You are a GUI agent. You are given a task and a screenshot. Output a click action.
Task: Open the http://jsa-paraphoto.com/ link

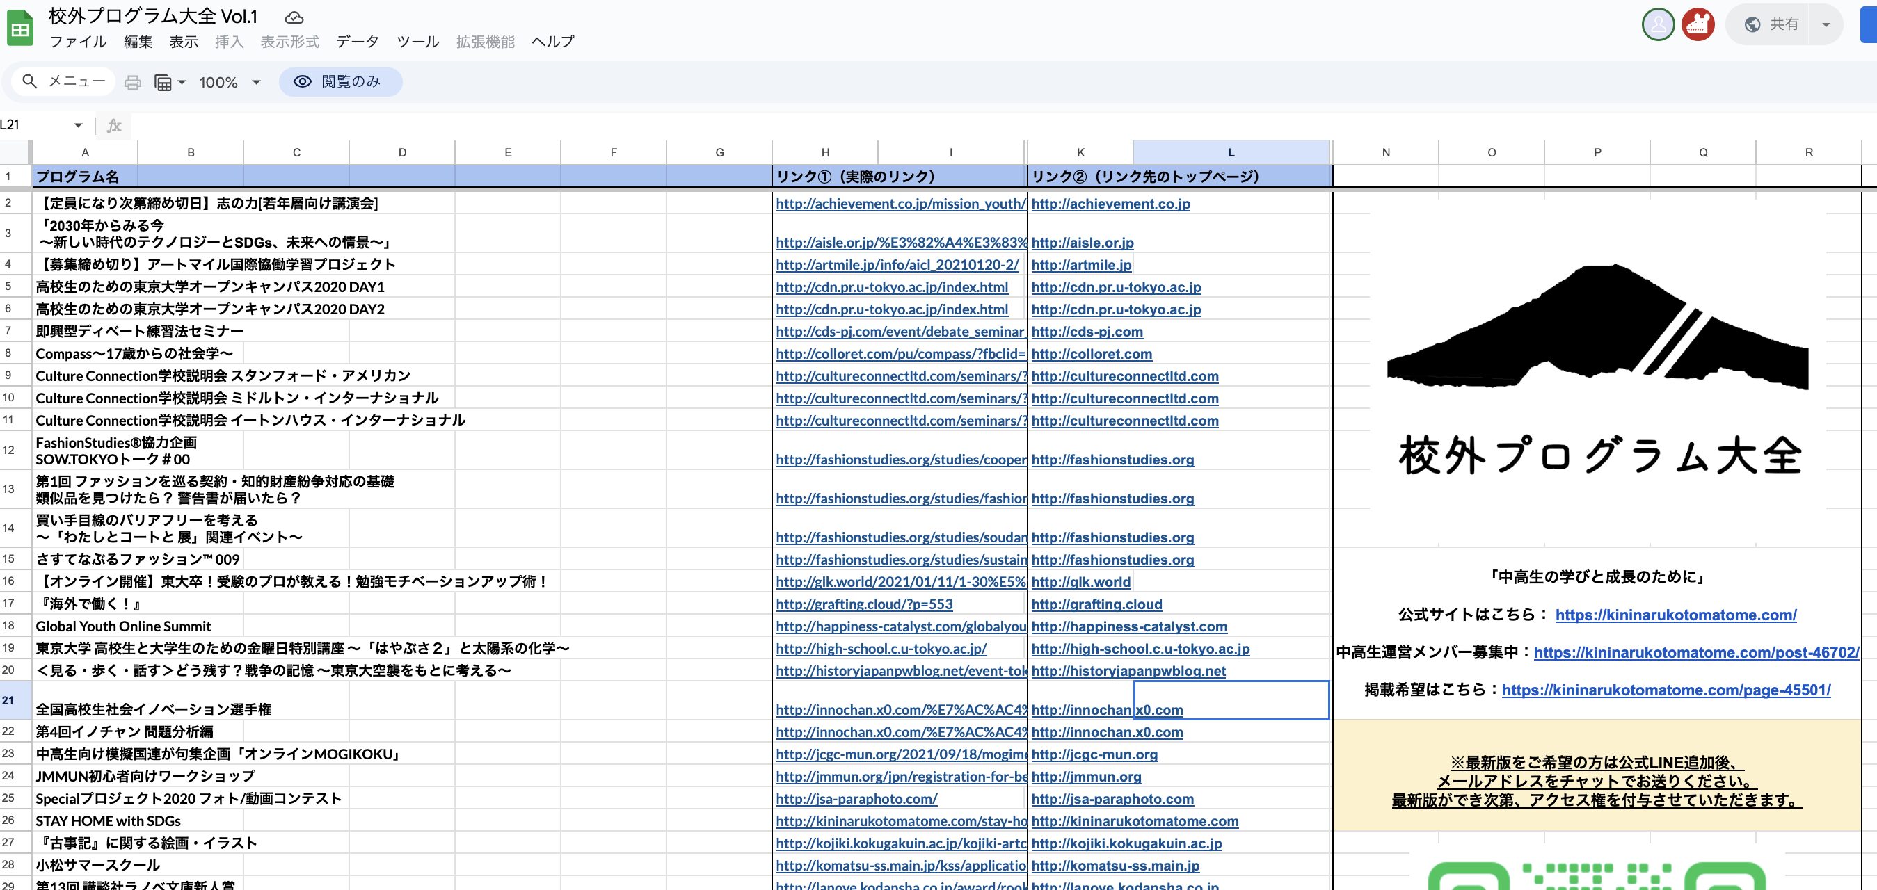(857, 799)
